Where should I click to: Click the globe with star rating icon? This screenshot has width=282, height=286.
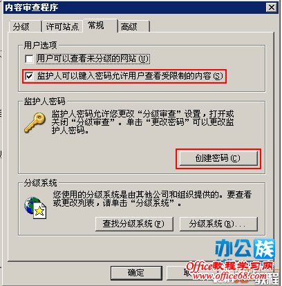(x=35, y=207)
